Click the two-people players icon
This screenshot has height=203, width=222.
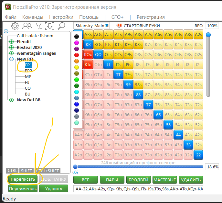click(x=27, y=26)
